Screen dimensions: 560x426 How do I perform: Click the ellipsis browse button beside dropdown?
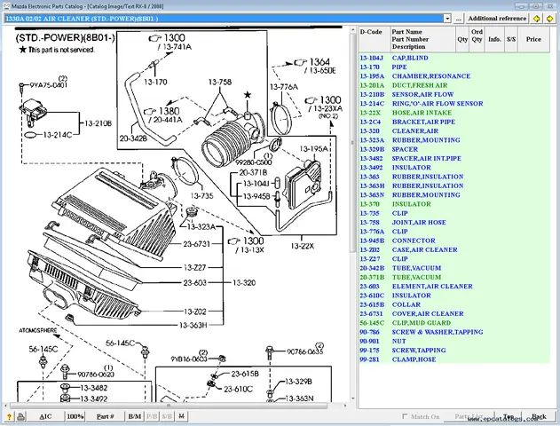tap(458, 18)
